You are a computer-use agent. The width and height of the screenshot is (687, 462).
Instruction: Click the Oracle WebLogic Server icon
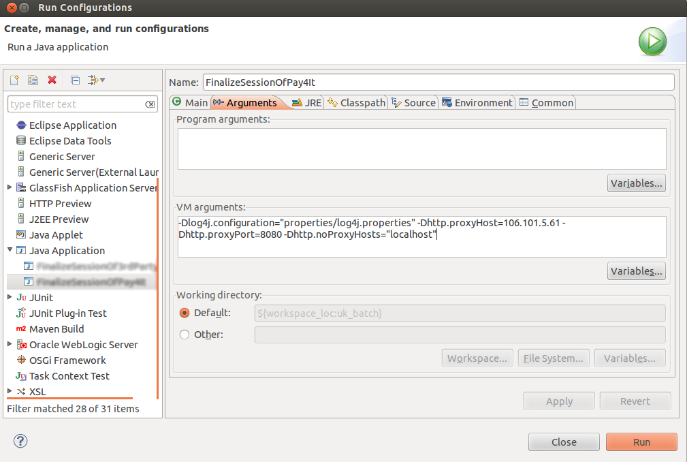[22, 345]
